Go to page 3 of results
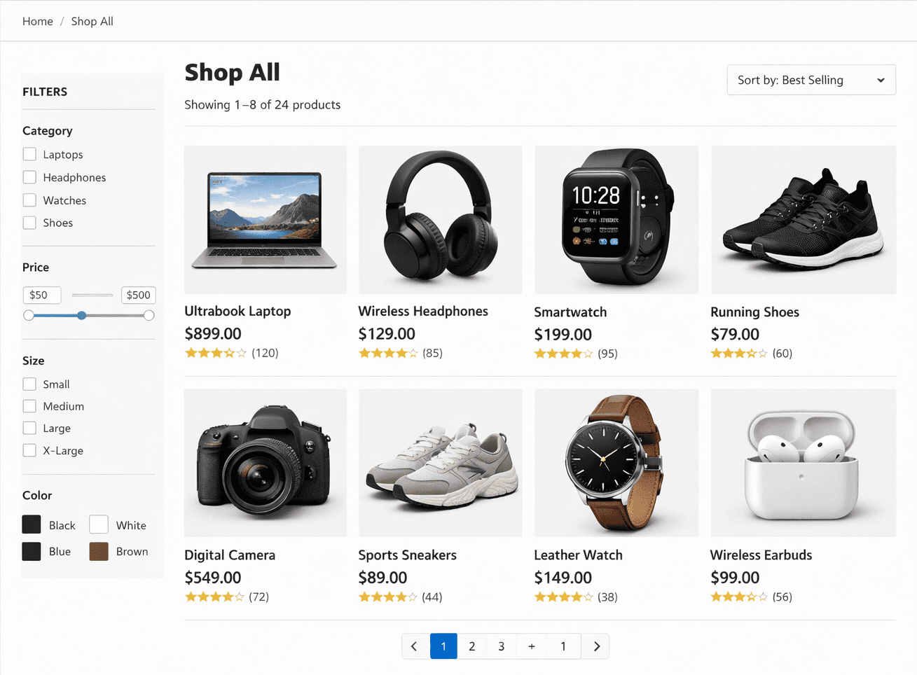 coord(502,646)
